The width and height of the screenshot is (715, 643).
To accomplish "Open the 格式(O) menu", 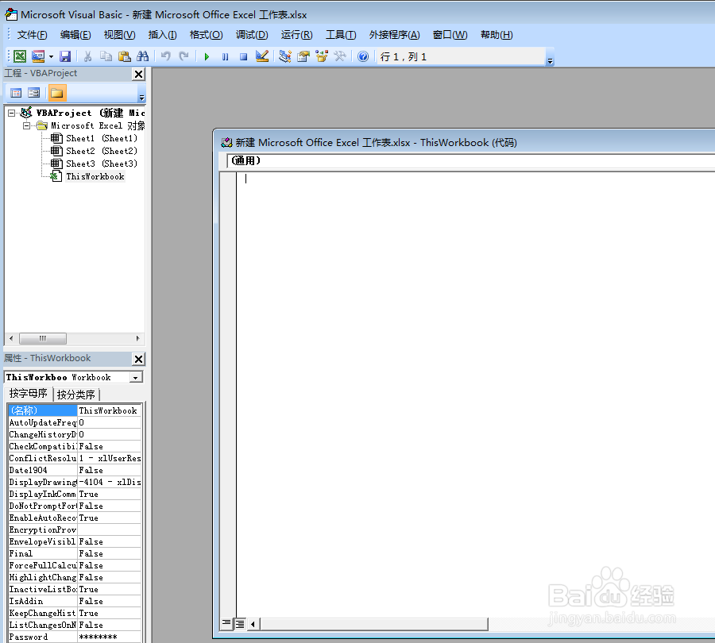I will [206, 35].
